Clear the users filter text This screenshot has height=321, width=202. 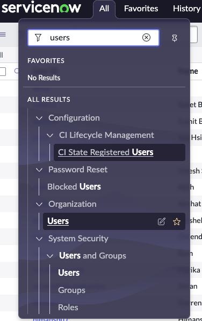[x=146, y=38]
